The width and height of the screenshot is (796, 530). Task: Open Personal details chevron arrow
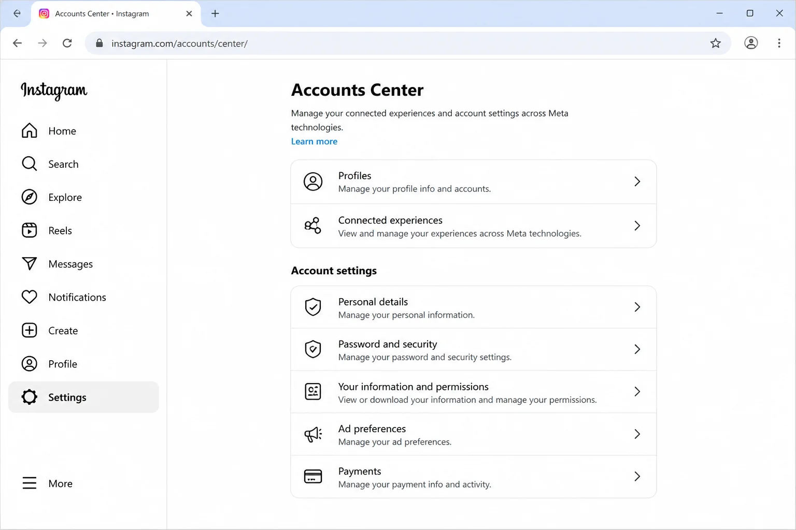tap(637, 307)
